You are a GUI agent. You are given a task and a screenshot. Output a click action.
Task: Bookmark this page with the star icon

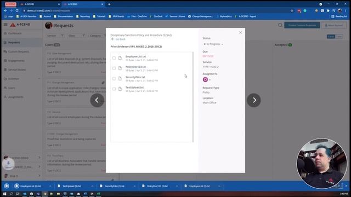click(292, 10)
